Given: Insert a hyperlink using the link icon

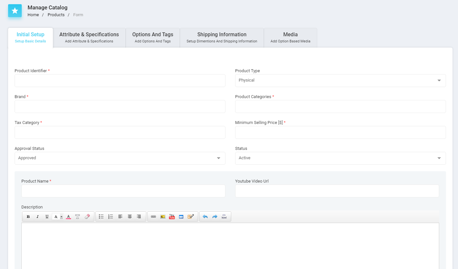Looking at the screenshot, I should coord(153,217).
